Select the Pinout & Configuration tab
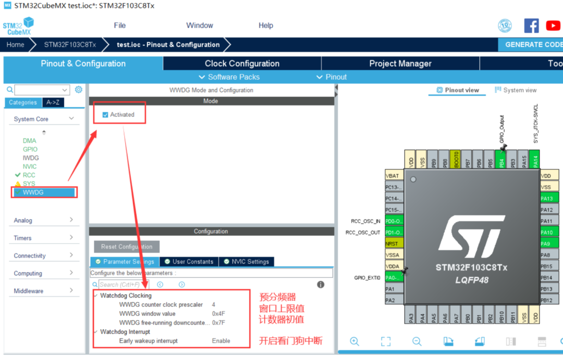Screen dimensions: 563x356 click(x=83, y=64)
